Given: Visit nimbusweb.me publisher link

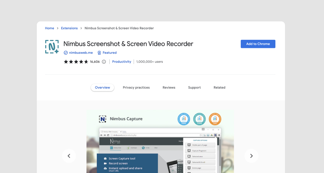Looking at the screenshot, I should (81, 53).
